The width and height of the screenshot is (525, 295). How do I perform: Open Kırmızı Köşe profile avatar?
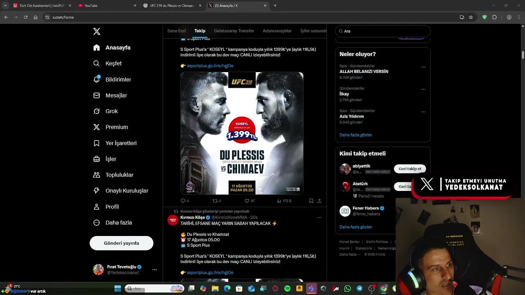point(173,220)
